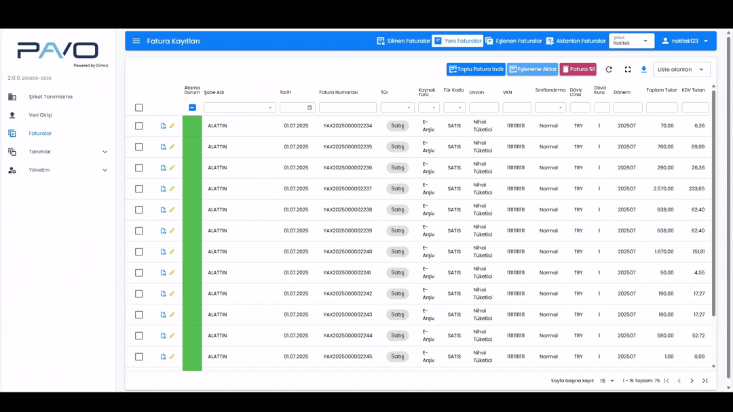Screen dimensions: 733x412
Task: Open the Şirket Notitek dropdown
Action: [x=631, y=41]
